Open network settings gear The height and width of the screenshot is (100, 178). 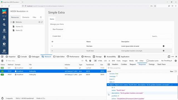175,61
